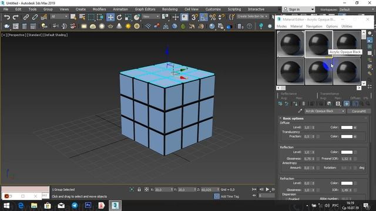The width and height of the screenshot is (376, 211).
Task: Select the first material sample sphere
Action: (291, 44)
